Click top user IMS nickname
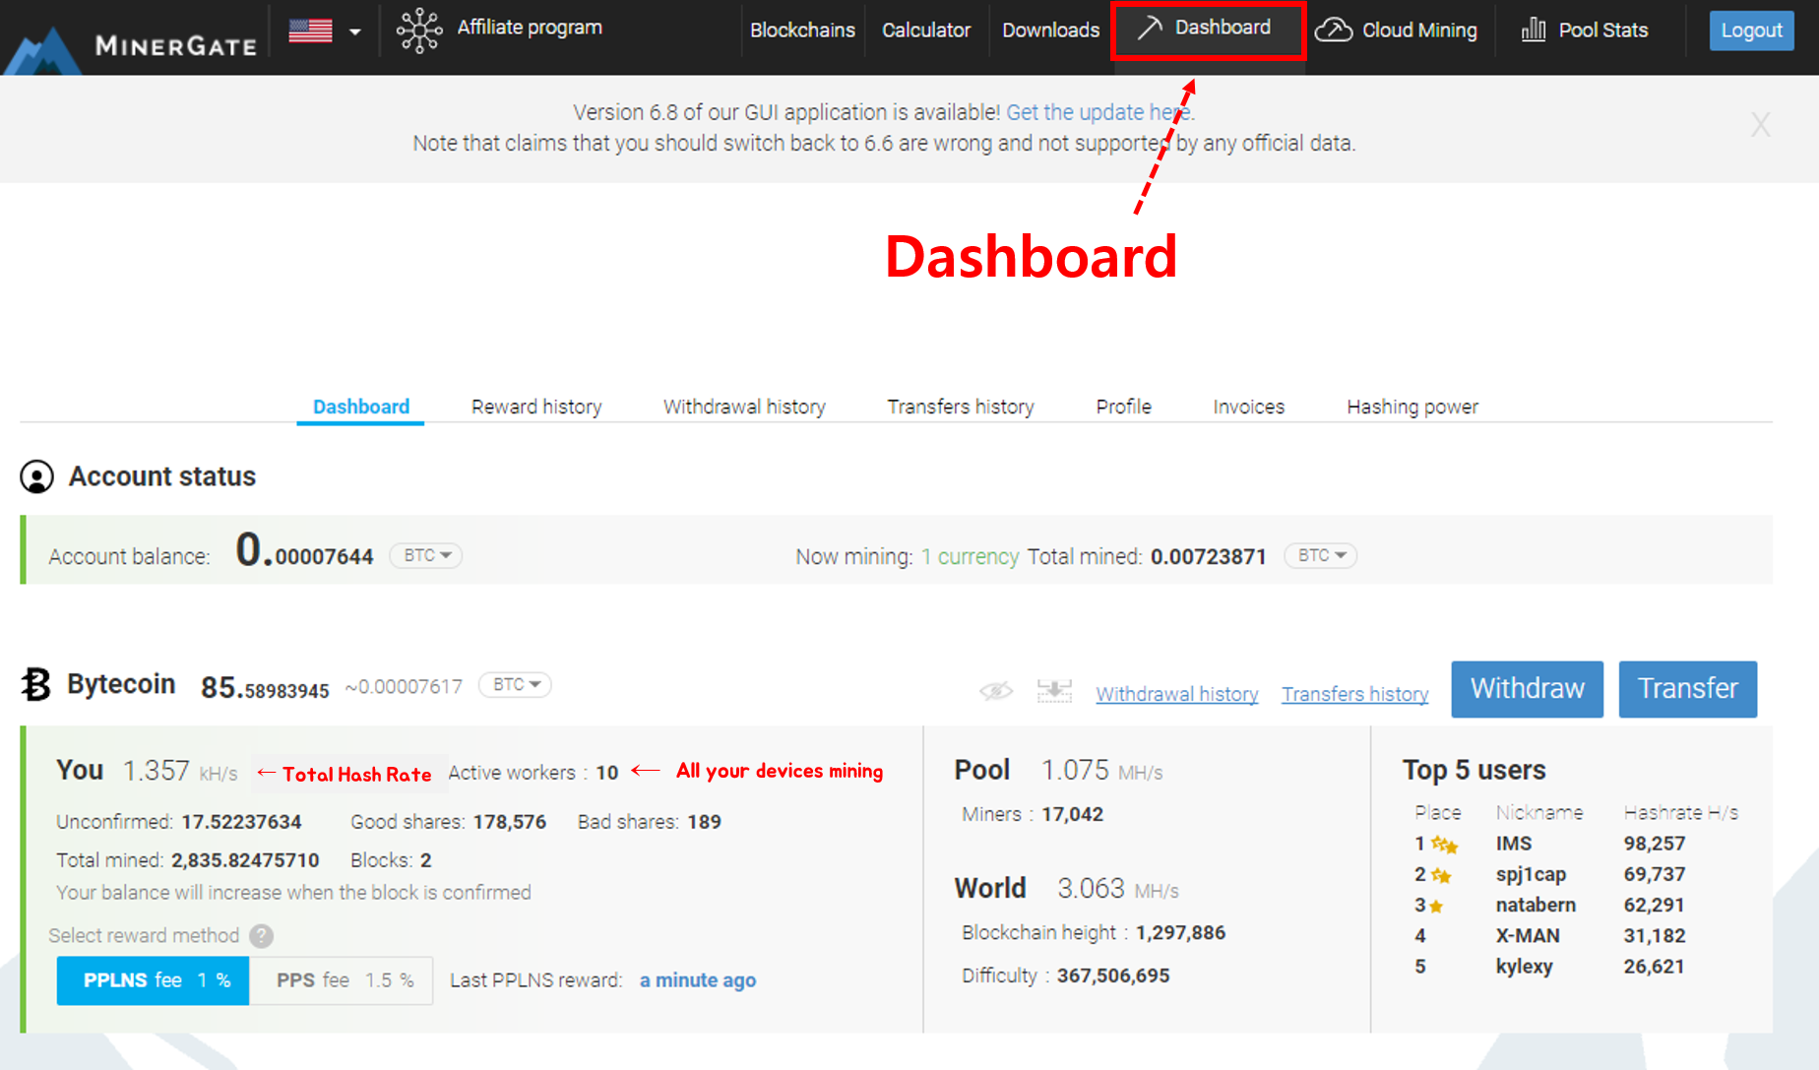1819x1070 pixels. click(1514, 844)
